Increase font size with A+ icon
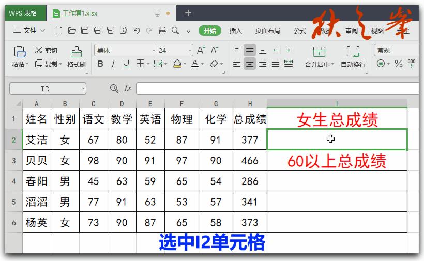The height and width of the screenshot is (261, 424). point(201,50)
